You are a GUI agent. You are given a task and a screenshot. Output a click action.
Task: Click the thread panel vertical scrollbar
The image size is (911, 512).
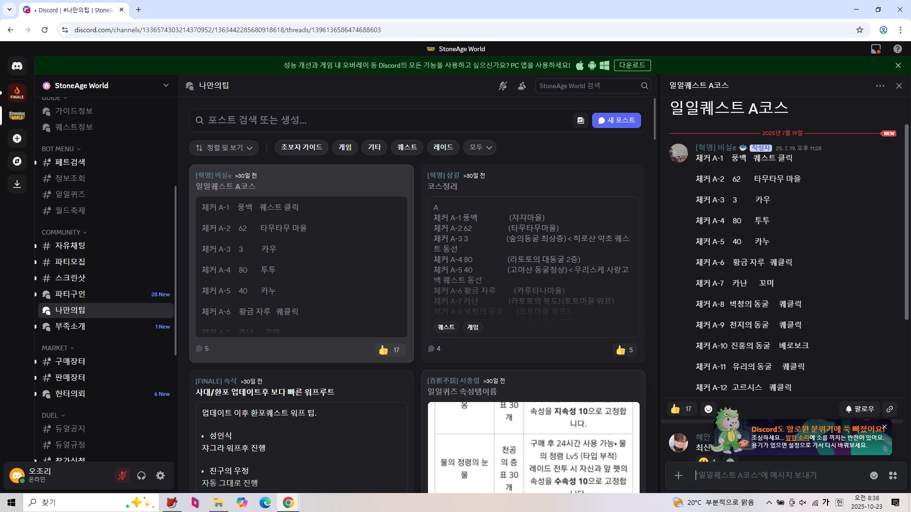click(x=906, y=223)
